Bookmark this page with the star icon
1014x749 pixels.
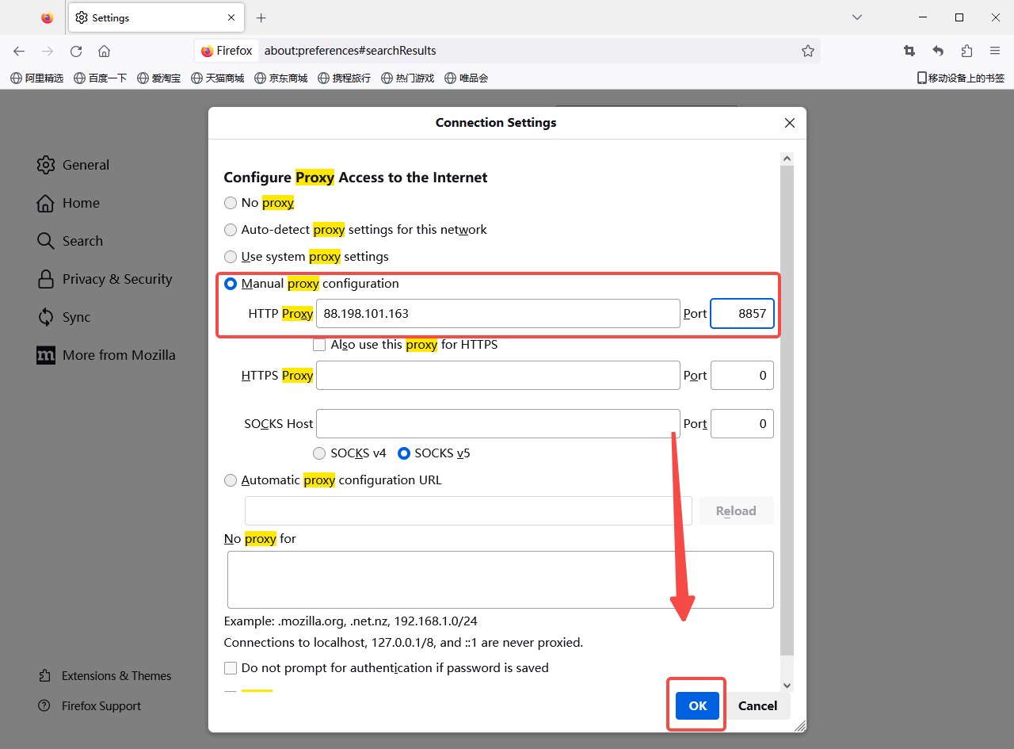[x=807, y=51]
